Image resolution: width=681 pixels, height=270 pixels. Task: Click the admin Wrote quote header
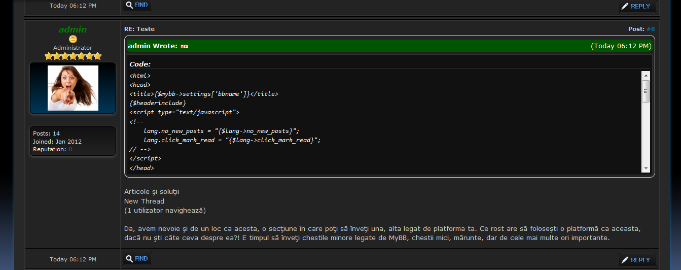coord(153,46)
